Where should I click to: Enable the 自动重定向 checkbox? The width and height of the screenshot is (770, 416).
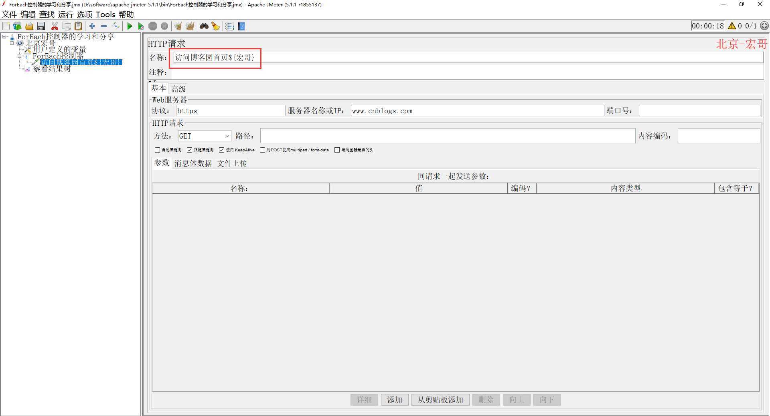coord(158,150)
